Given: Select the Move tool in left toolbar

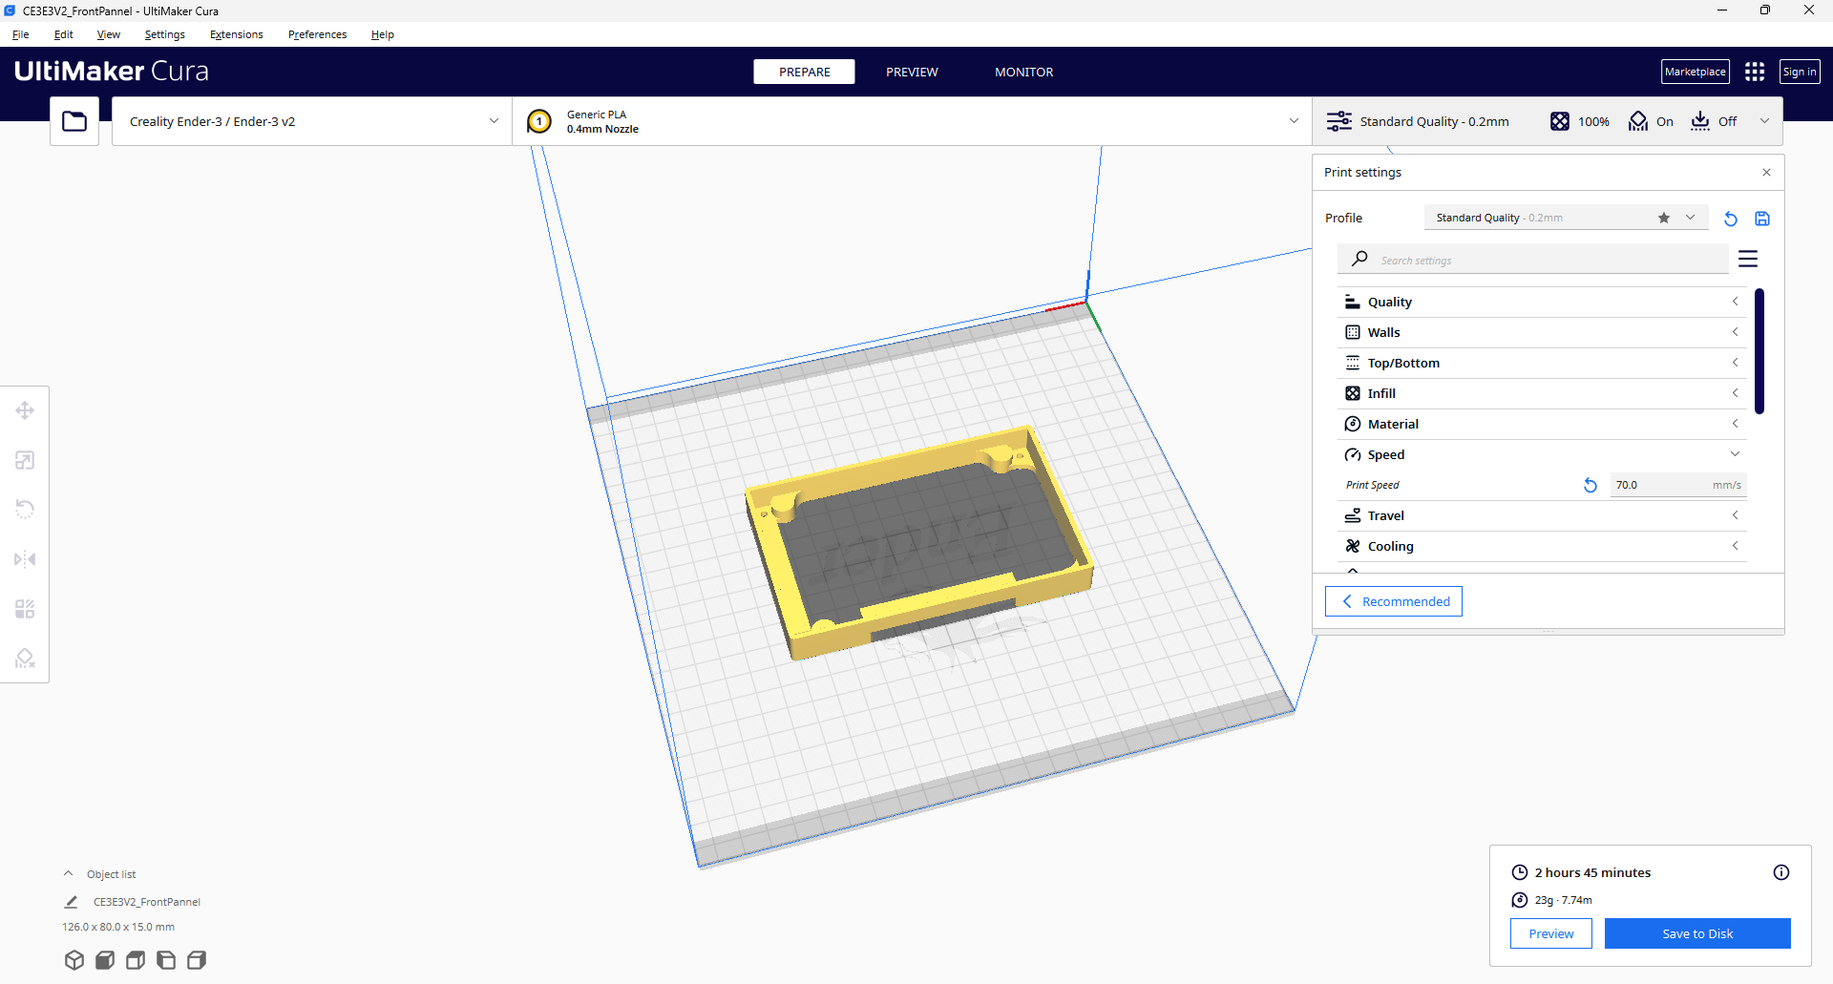Looking at the screenshot, I should coord(25,410).
